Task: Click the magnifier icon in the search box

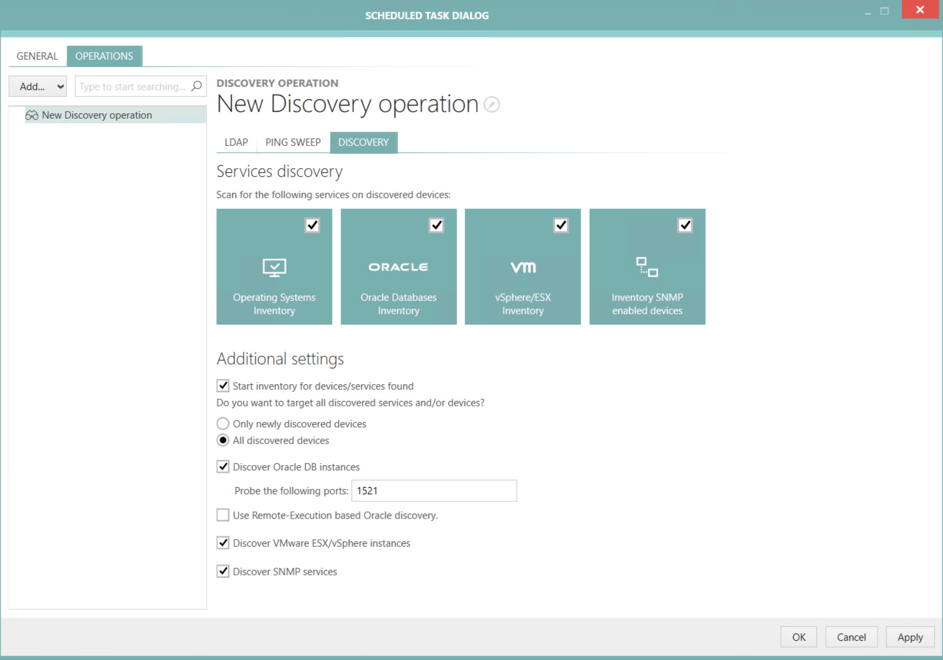Action: pyautogui.click(x=197, y=86)
